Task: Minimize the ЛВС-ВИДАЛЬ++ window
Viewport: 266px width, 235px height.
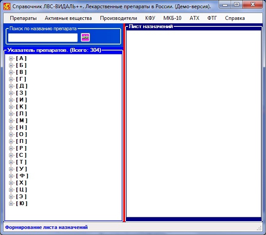Action: pos(225,5)
